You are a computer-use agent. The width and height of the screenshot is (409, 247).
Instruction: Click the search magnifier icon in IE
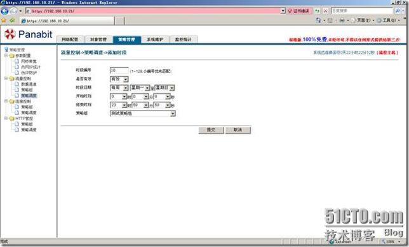[398, 11]
